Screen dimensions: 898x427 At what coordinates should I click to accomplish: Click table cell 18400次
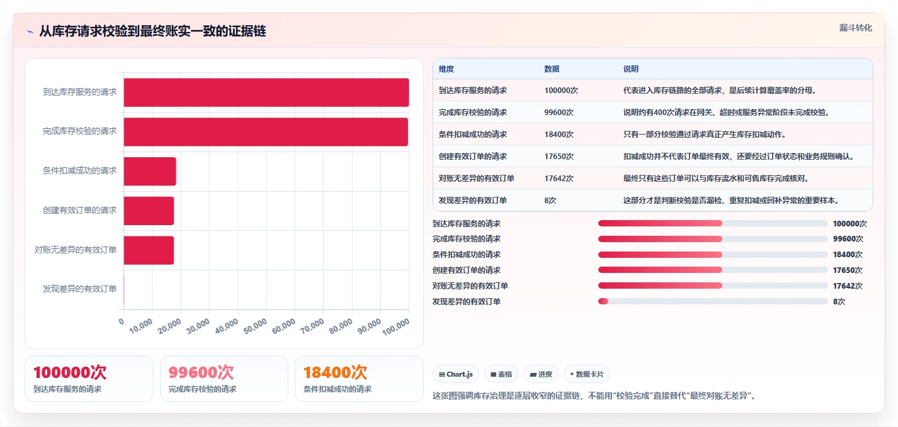pyautogui.click(x=559, y=135)
